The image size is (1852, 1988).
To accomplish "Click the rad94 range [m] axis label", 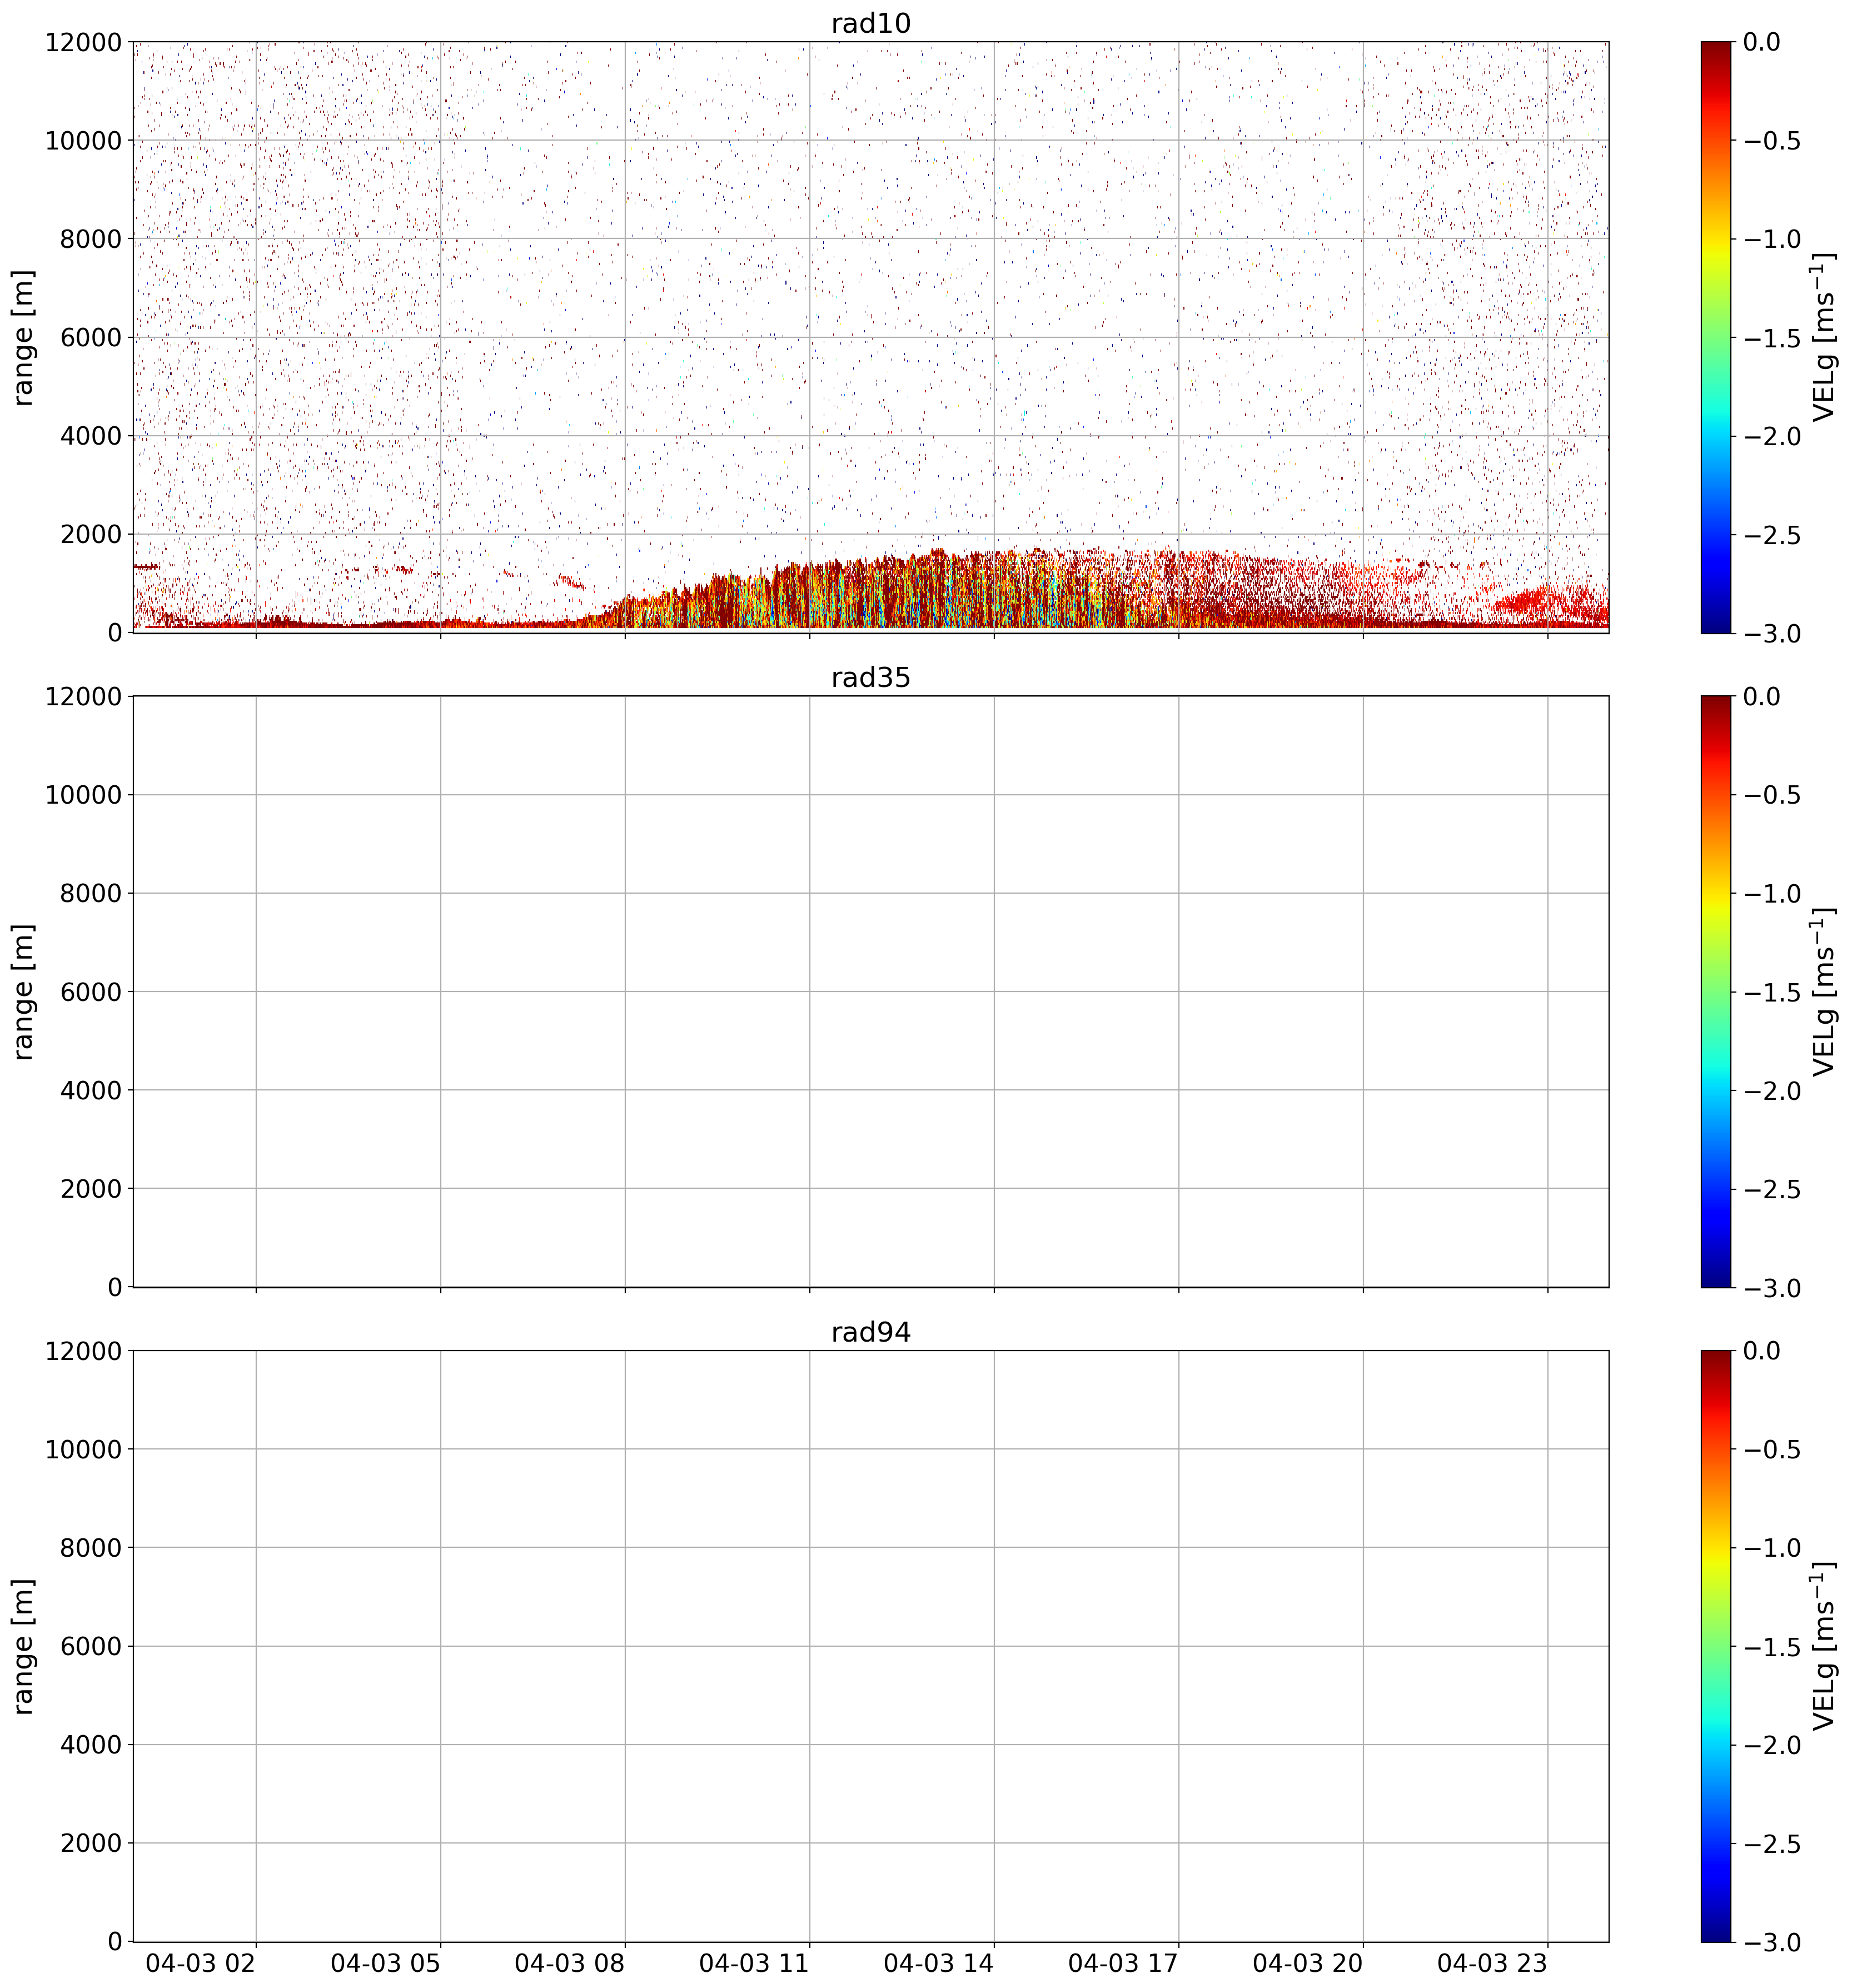I will 23,1646.
